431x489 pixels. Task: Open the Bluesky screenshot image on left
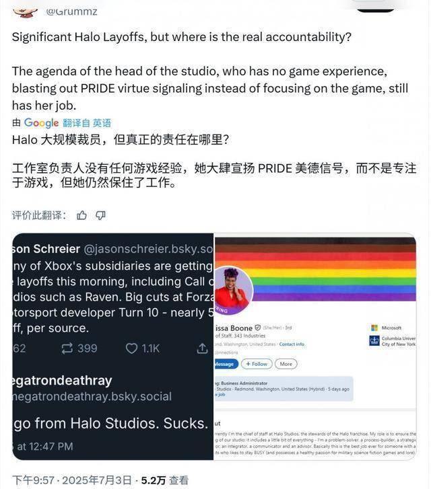coord(113,346)
